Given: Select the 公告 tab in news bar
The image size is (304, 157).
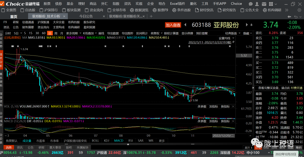Looking at the screenshot, I should click(31, 147).
